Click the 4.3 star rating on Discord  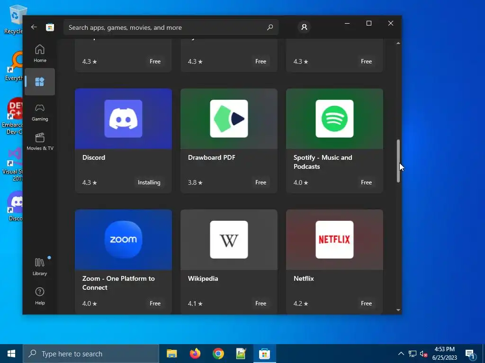click(x=90, y=182)
